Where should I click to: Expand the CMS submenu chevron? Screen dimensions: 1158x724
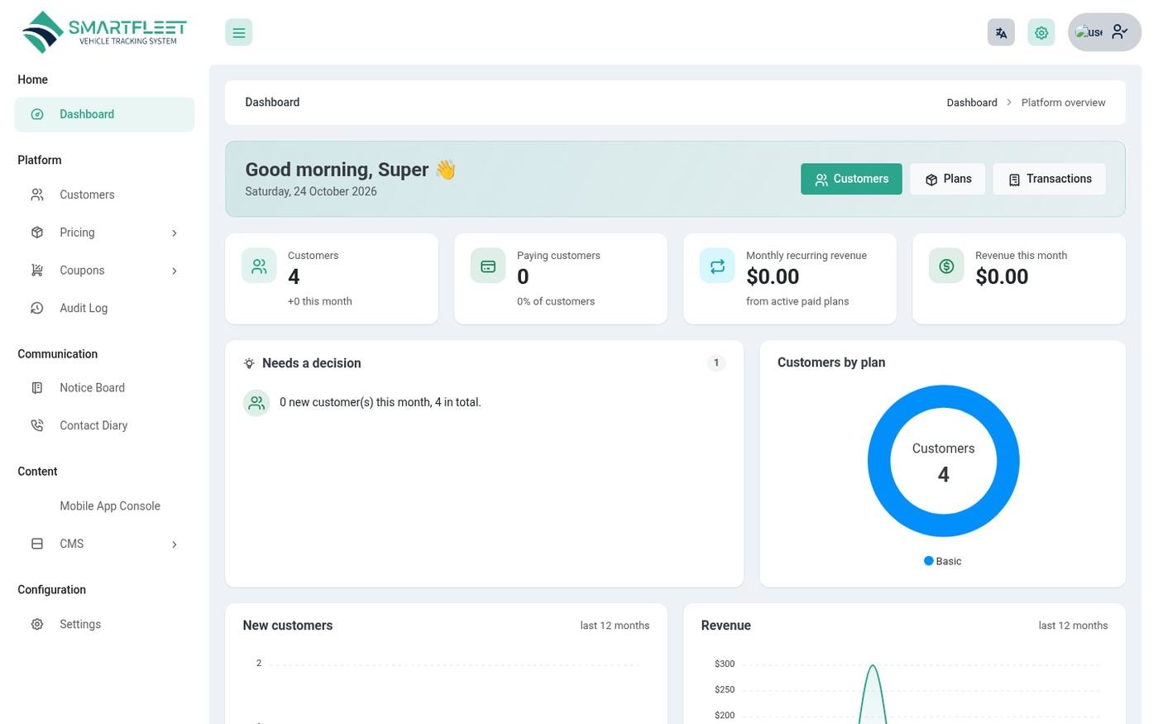(x=174, y=544)
